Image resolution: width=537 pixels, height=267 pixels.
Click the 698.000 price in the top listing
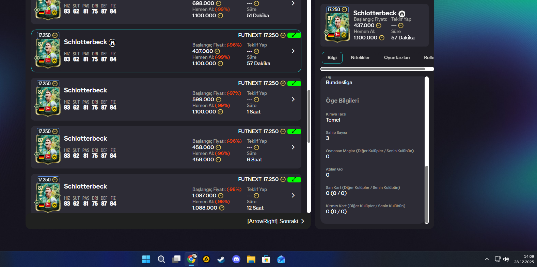pos(203,3)
